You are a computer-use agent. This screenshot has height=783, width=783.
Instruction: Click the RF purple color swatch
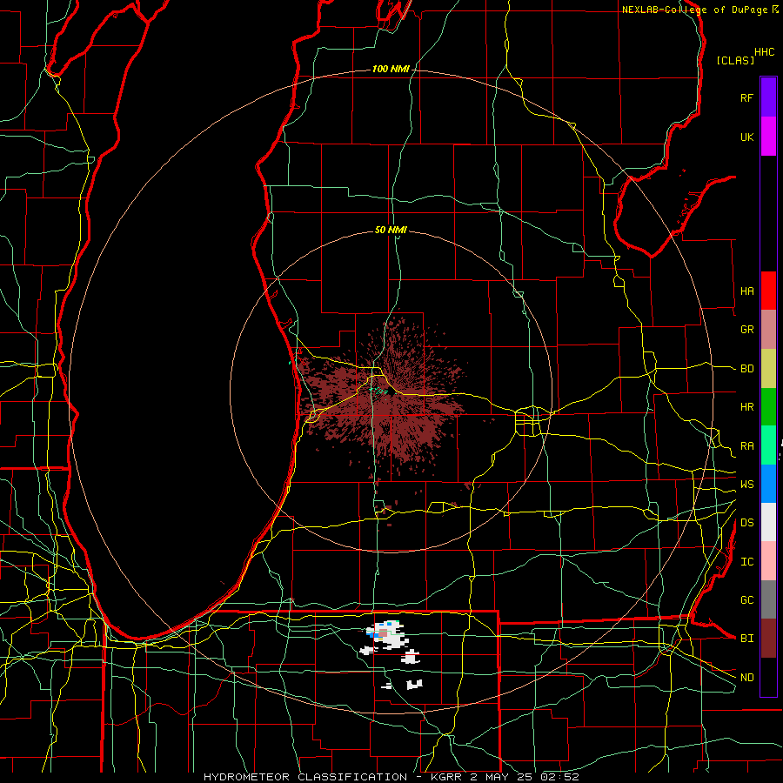click(x=768, y=97)
